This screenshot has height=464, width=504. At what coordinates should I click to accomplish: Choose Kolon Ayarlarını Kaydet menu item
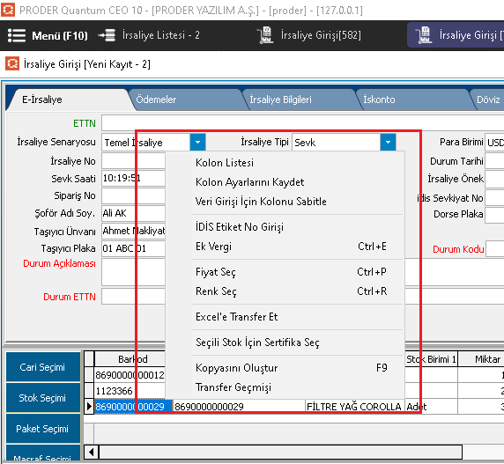coord(285,182)
